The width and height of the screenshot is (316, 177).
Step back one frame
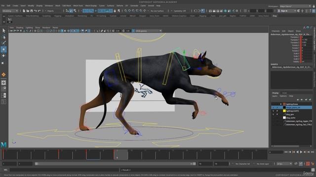(290, 152)
